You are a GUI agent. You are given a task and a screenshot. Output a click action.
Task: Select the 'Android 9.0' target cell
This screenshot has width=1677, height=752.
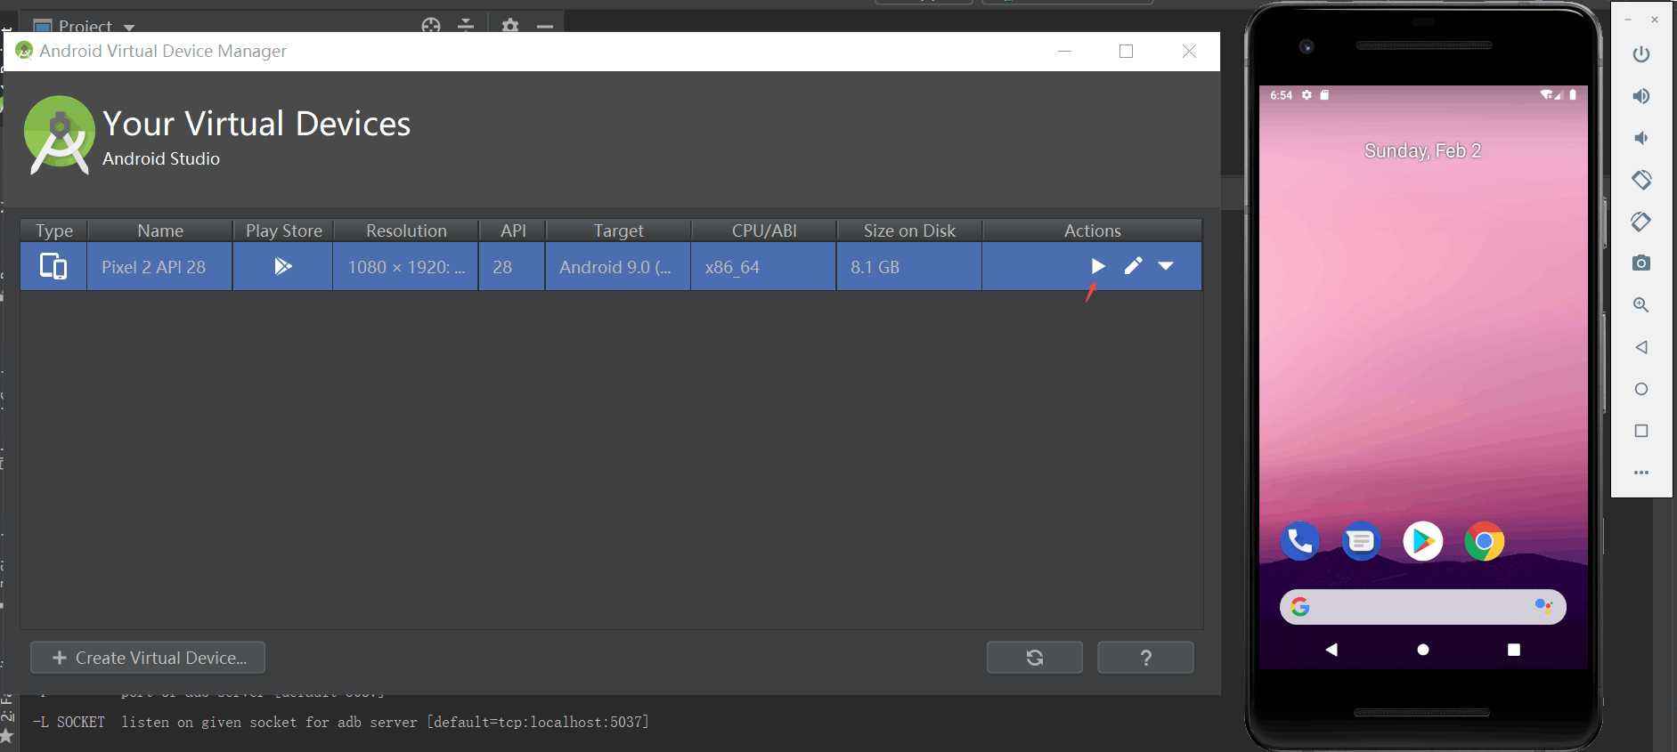click(618, 267)
